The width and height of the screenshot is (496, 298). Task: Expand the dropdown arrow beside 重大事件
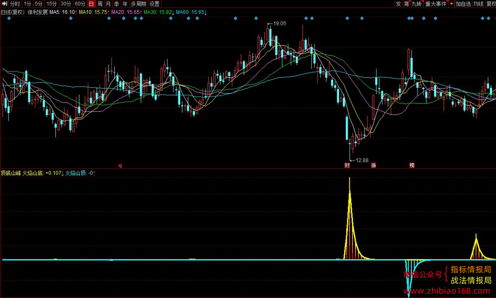tap(452, 4)
